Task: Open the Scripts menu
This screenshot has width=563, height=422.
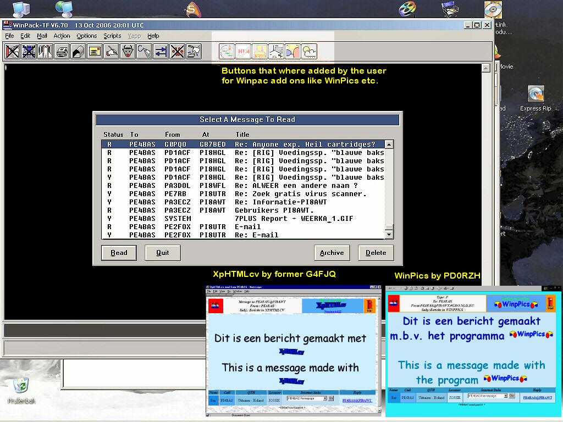Action: tap(112, 36)
